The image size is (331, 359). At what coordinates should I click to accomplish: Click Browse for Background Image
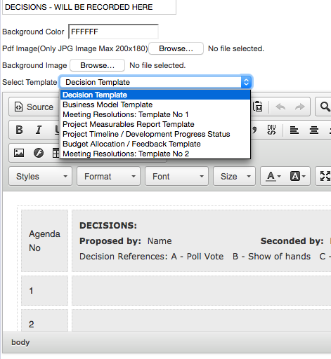[x=97, y=65]
